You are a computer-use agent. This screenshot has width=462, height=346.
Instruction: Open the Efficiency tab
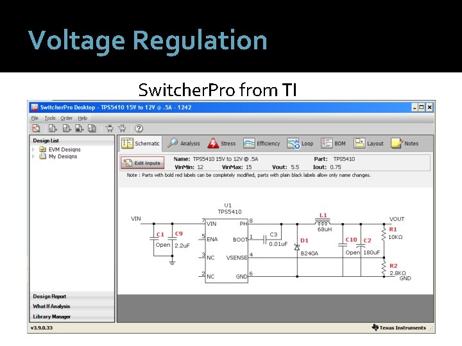point(261,144)
